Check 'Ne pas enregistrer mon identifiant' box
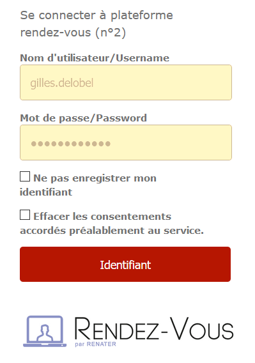The image size is (255, 363). click(x=25, y=176)
